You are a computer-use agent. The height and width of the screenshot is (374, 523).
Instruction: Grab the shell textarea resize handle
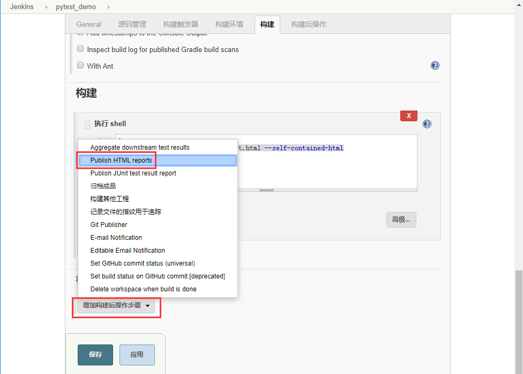click(266, 190)
